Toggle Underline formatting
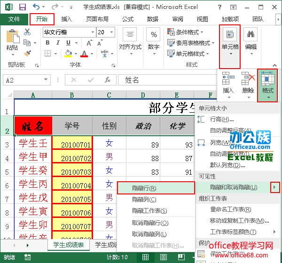The height and width of the screenshot is (263, 282). pyautogui.click(x=68, y=43)
